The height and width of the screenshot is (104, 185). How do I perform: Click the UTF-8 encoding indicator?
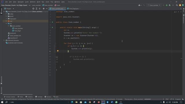coord(172,99)
